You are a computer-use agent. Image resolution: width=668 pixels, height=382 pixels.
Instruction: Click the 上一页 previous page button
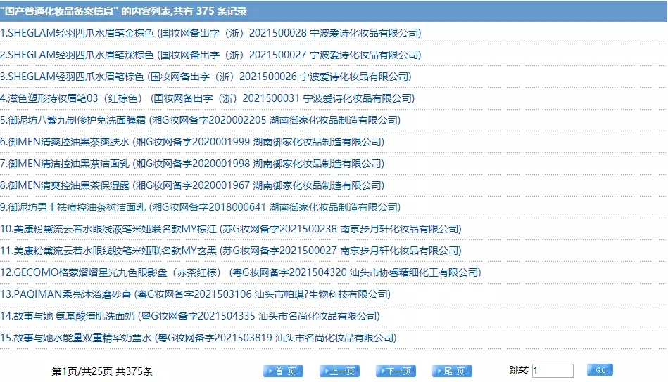point(339,371)
